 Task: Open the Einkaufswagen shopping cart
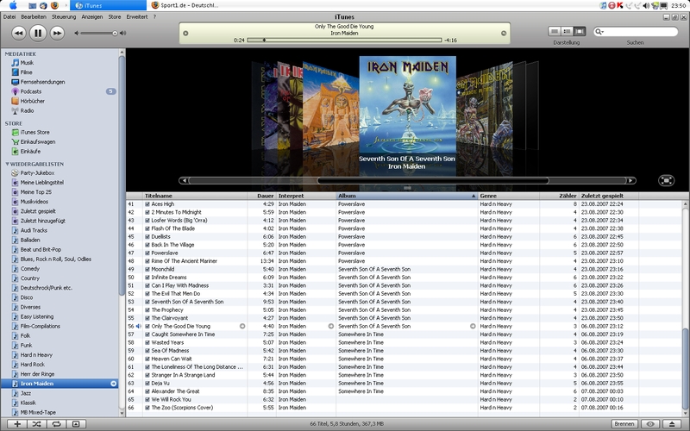point(37,142)
